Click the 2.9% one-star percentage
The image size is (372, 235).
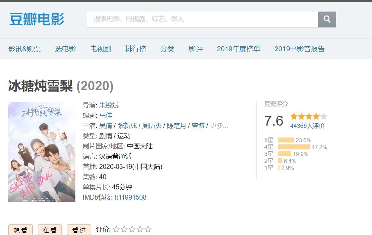[x=288, y=168]
